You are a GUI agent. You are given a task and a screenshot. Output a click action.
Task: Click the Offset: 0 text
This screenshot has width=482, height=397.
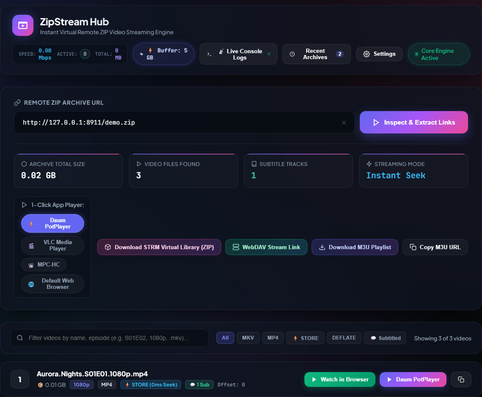(x=231, y=385)
